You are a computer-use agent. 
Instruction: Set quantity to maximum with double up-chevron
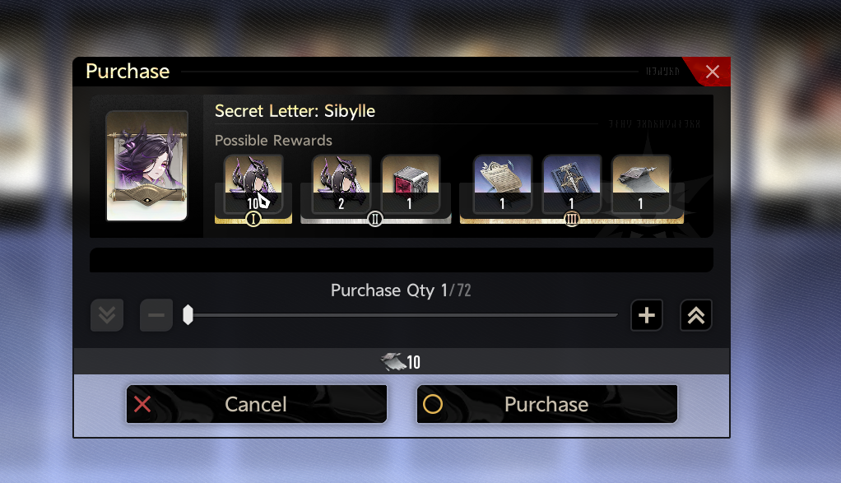(x=695, y=315)
